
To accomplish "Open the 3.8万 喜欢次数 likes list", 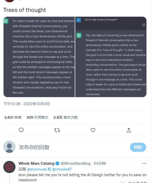I will (x=65, y=117).
